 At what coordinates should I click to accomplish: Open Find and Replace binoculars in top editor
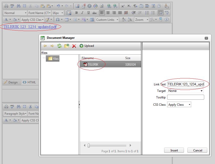click(x=18, y=6)
